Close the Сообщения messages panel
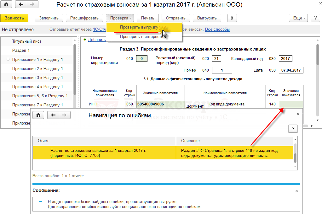 click(x=296, y=191)
